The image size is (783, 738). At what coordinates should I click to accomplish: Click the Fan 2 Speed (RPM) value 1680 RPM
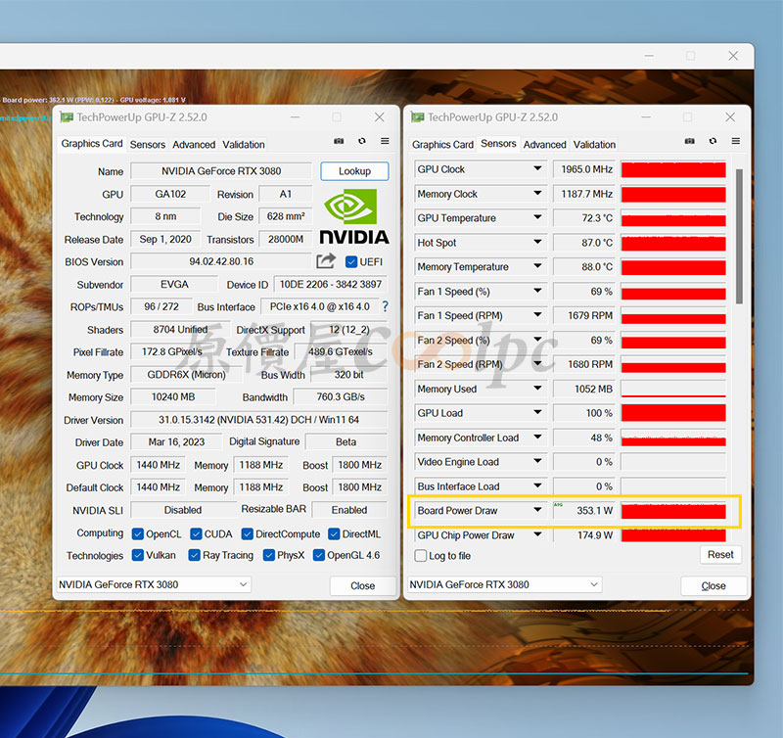(584, 364)
